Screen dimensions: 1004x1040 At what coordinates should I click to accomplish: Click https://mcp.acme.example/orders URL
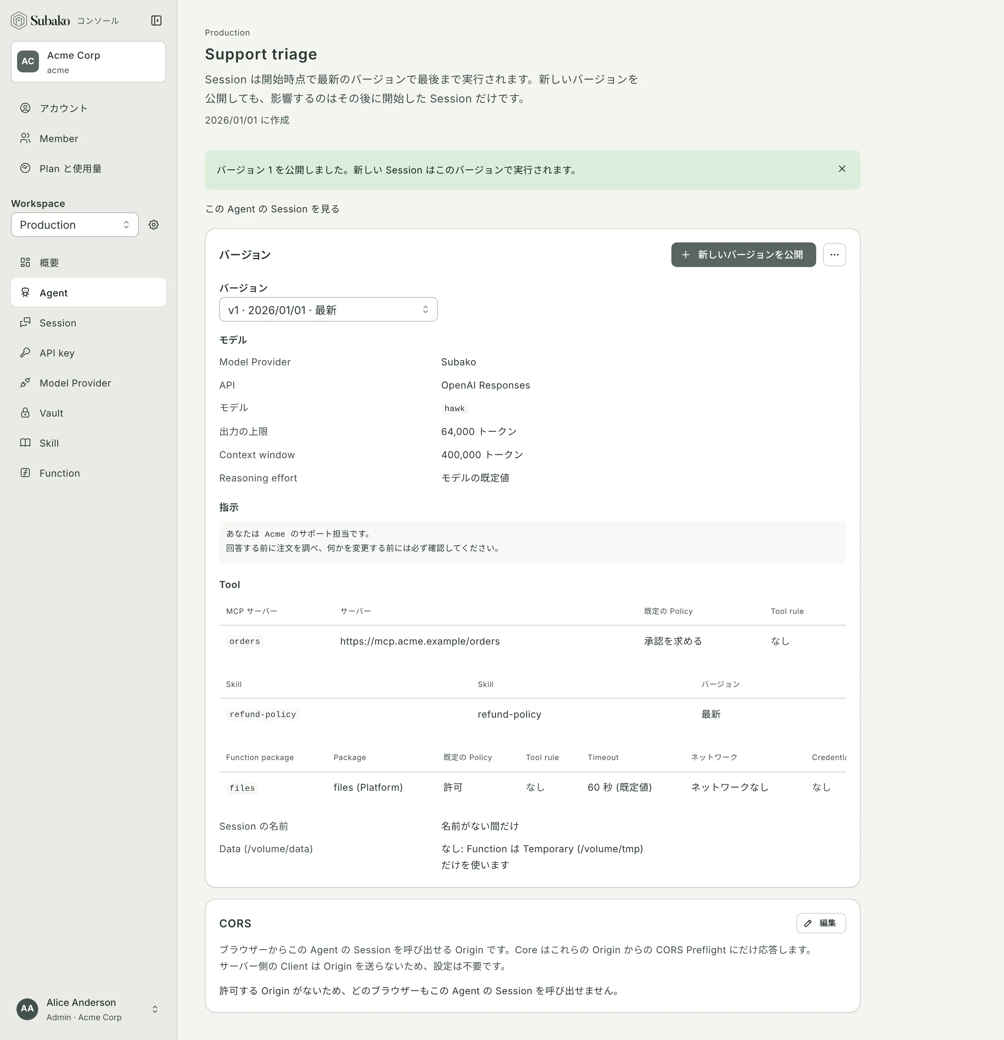420,641
